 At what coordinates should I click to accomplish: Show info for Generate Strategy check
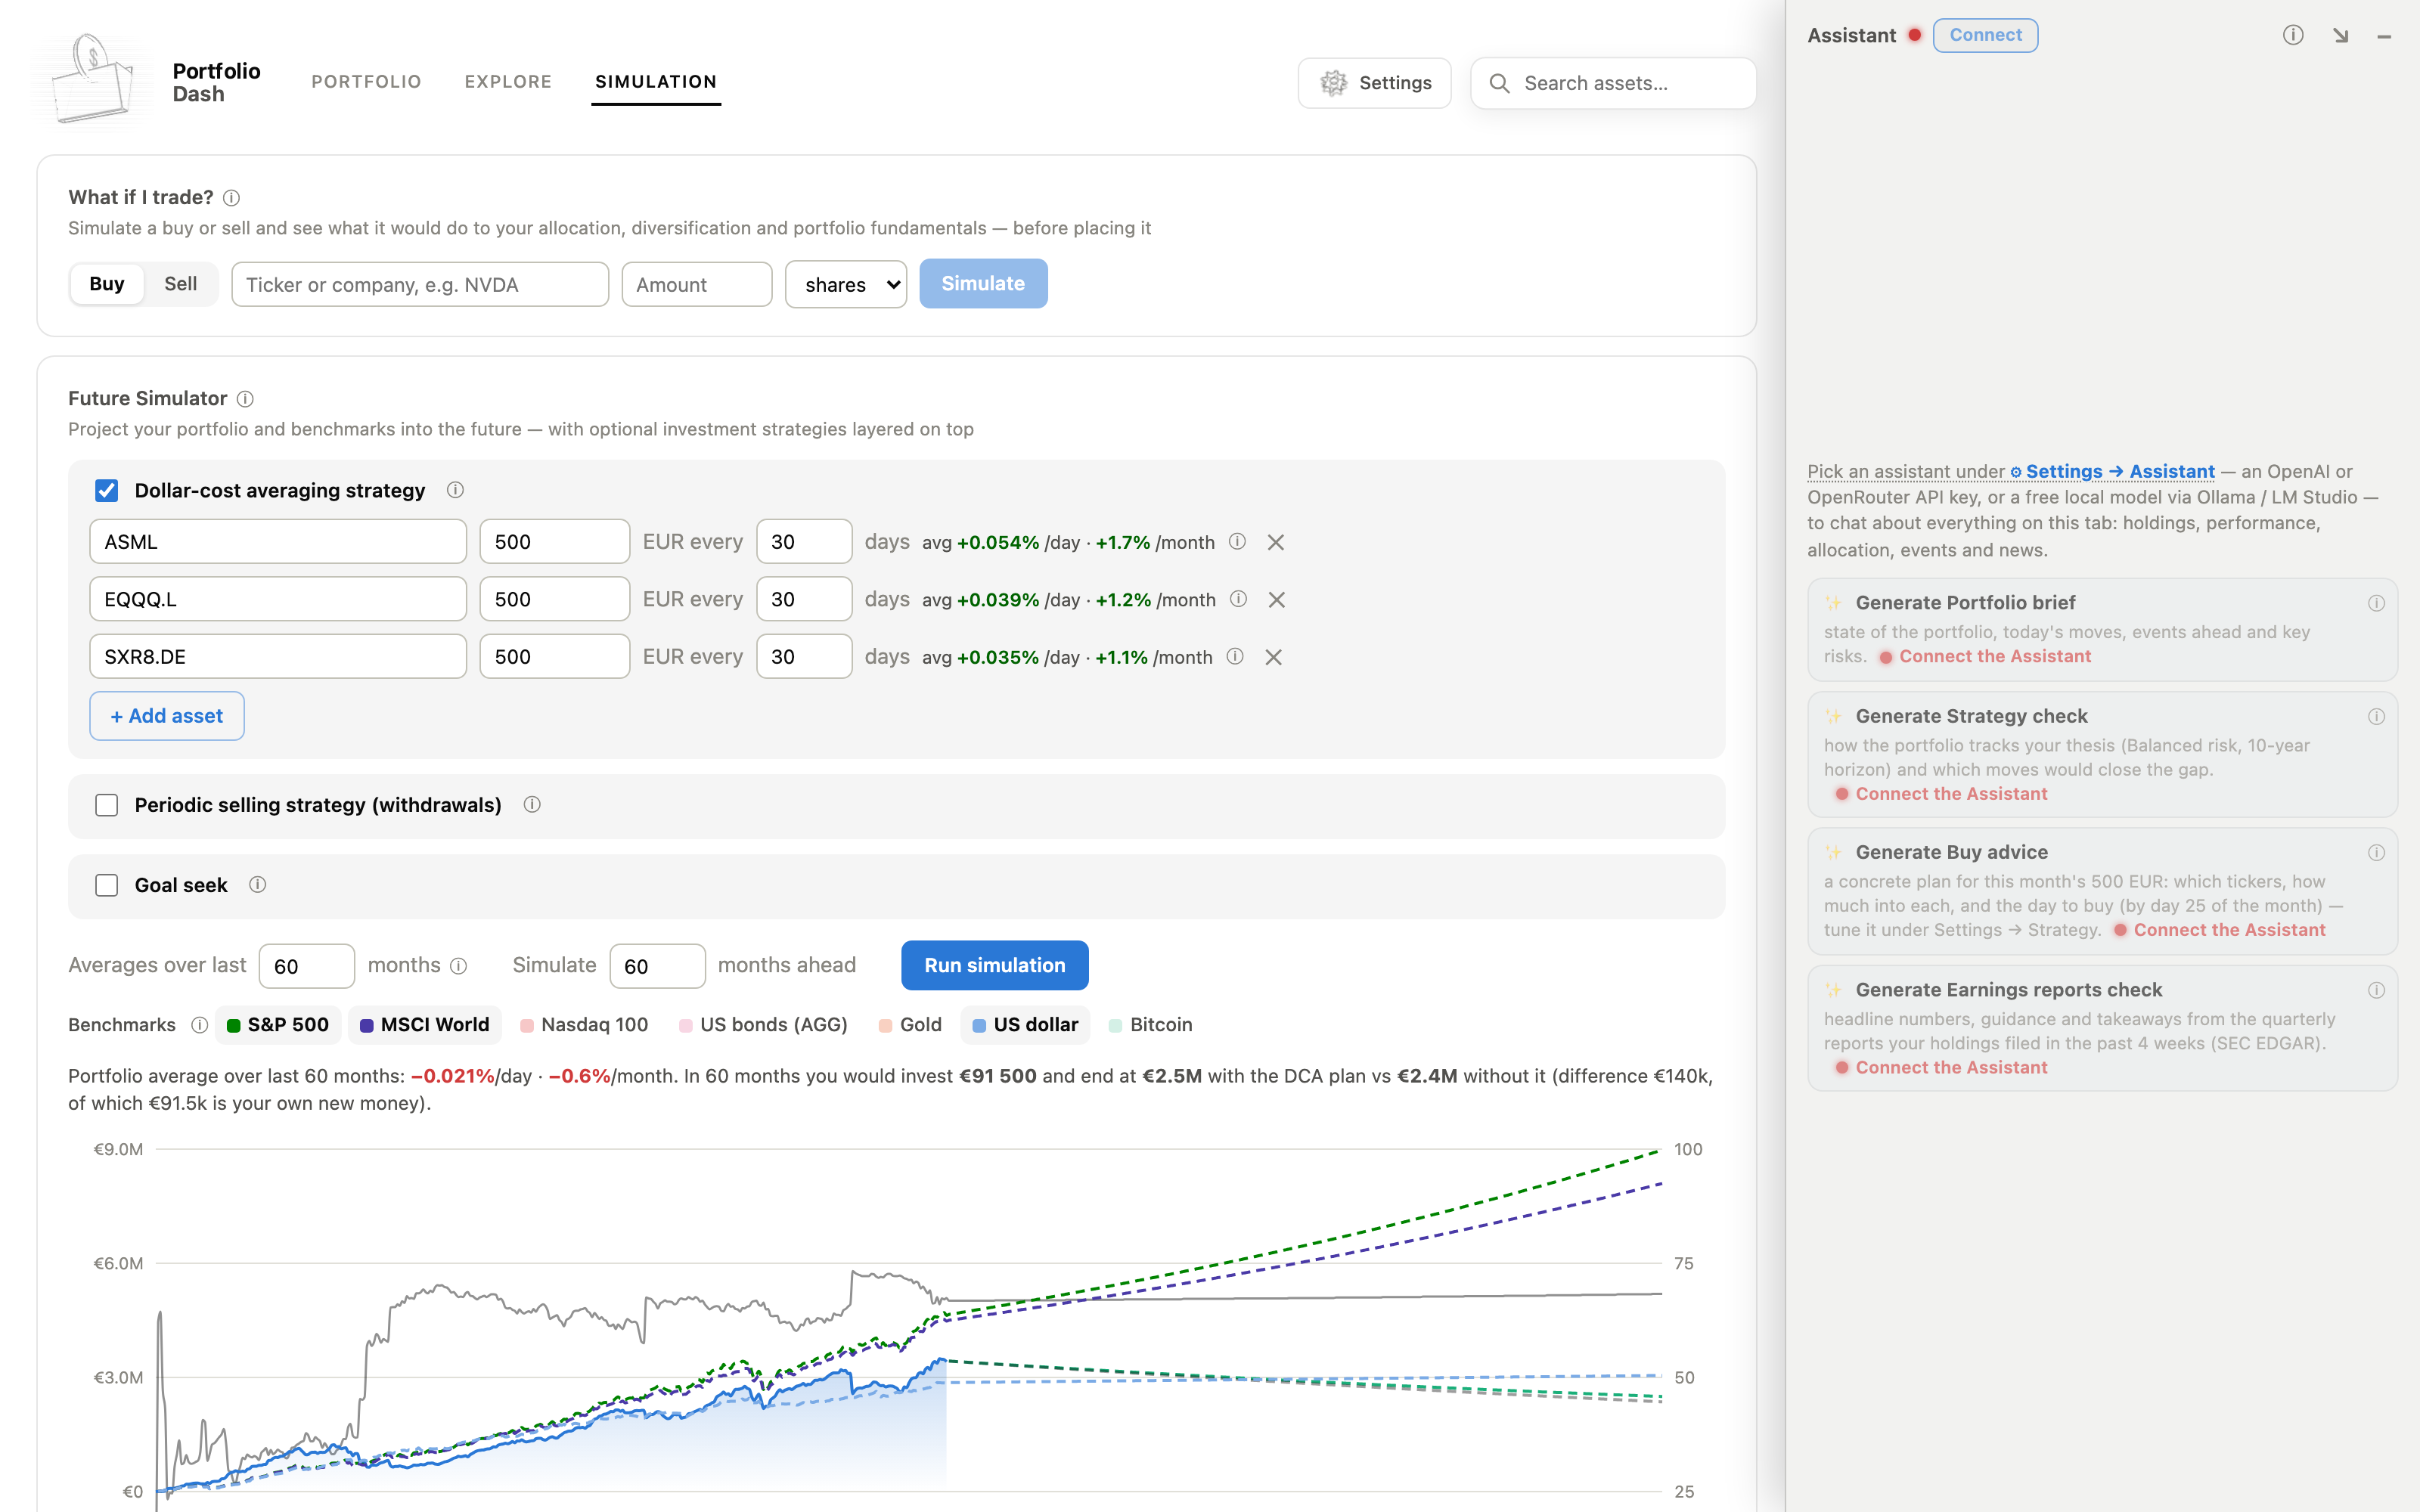(2376, 716)
